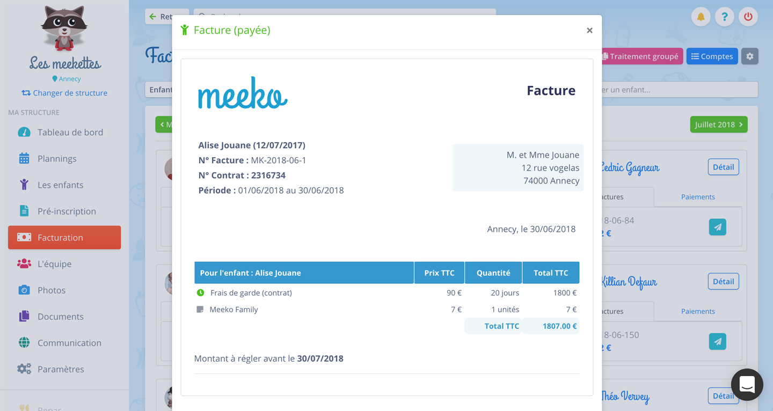
Task: Go to next month Juillet 2018
Action: coord(718,124)
